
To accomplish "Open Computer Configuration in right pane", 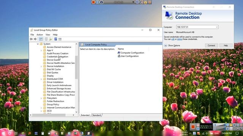I will [x=131, y=53].
